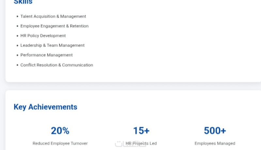
Task: Click the Employees Managed label
Action: tap(215, 143)
